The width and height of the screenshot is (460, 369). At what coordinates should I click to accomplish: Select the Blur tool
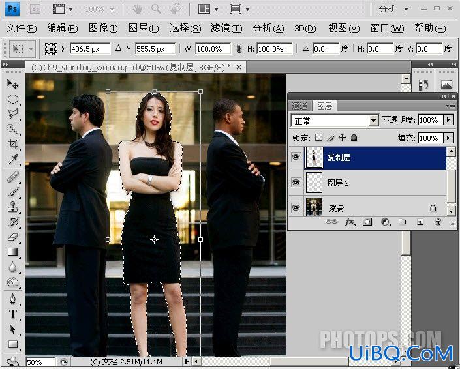(12, 267)
